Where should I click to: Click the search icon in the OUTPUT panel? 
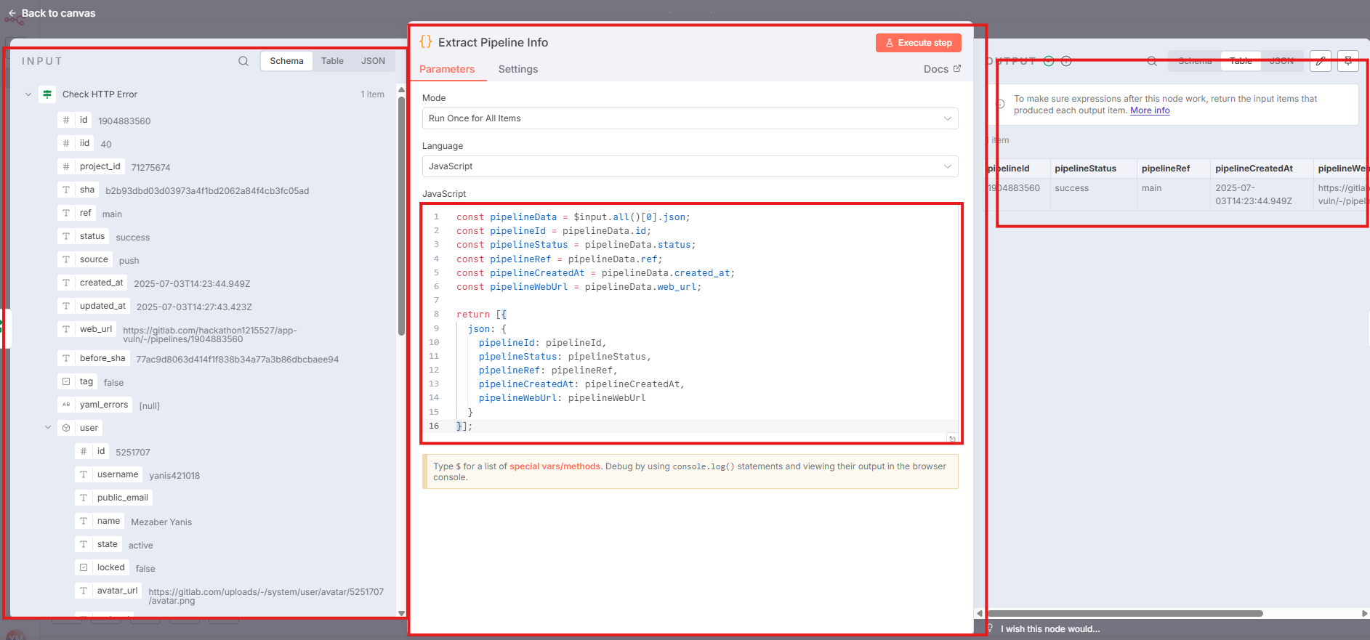tap(1152, 61)
